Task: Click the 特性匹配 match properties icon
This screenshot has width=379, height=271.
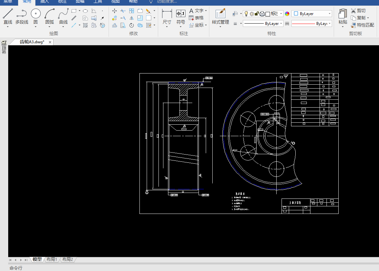Action: (353, 25)
